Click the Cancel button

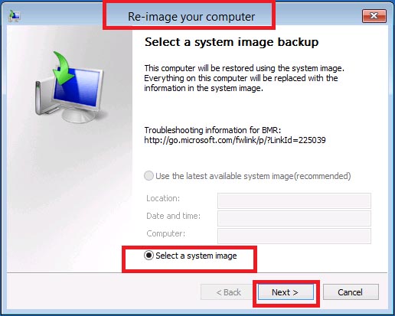pyautogui.click(x=351, y=292)
